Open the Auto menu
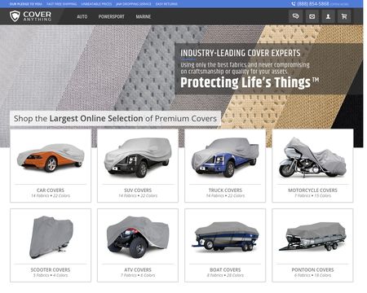 (82, 17)
